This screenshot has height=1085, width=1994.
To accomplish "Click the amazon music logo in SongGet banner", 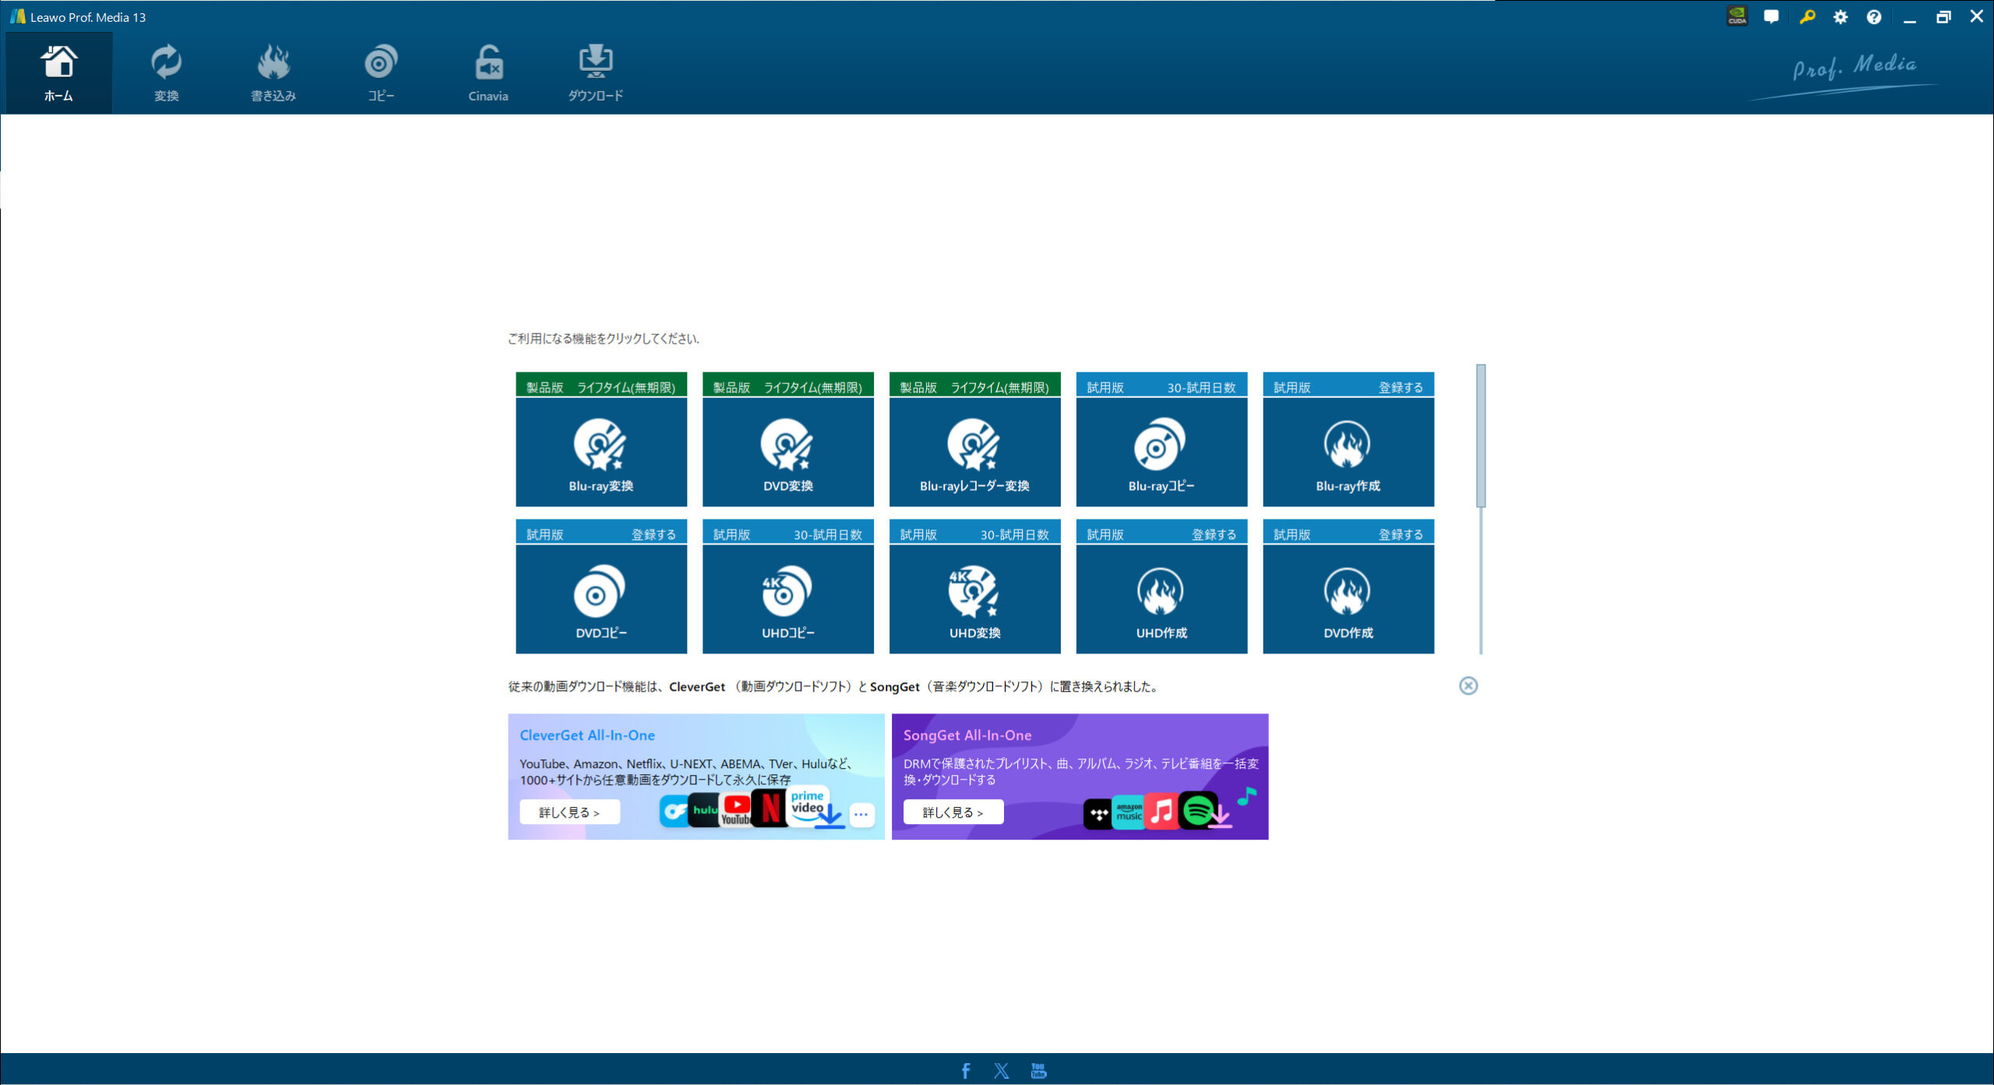I will 1129,812.
